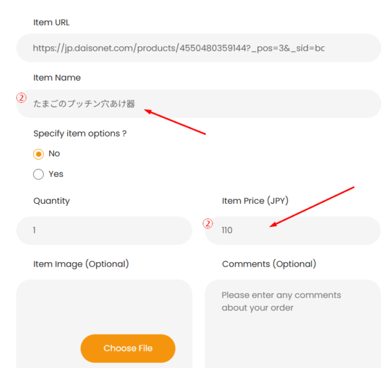
Task: Click the Item URL input field
Action: [199, 48]
